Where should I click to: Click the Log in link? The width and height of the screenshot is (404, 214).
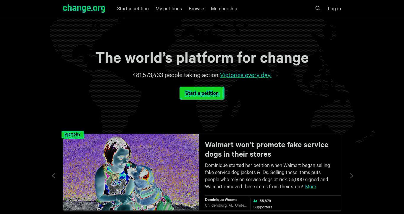click(334, 9)
